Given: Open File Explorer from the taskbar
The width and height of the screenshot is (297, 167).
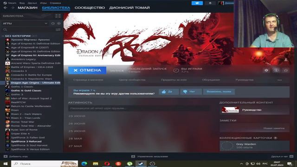Looking at the screenshot, I should pyautogui.click(x=96, y=164).
